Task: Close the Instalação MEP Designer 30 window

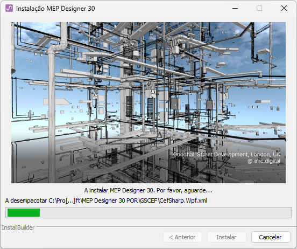Action: point(284,8)
